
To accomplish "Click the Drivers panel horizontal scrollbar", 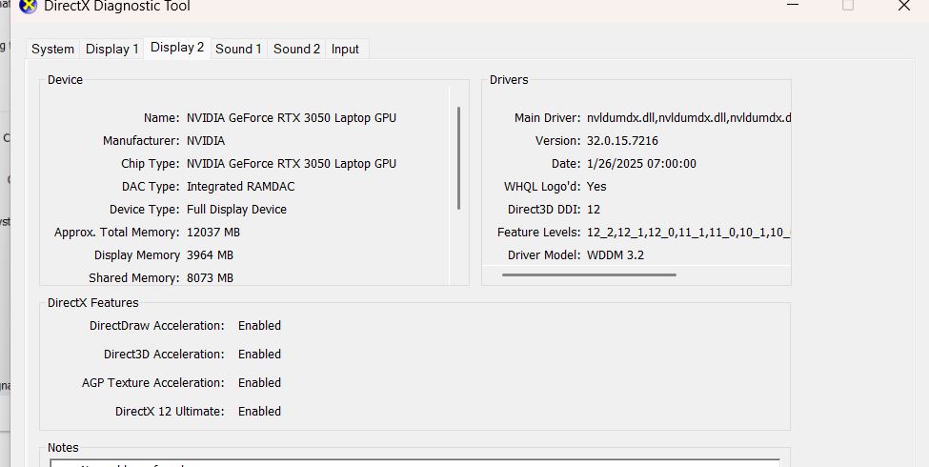I will [589, 274].
